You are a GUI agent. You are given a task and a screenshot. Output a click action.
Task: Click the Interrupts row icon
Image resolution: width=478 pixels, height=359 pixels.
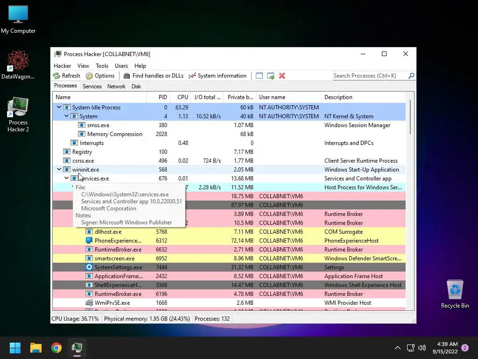74,143
